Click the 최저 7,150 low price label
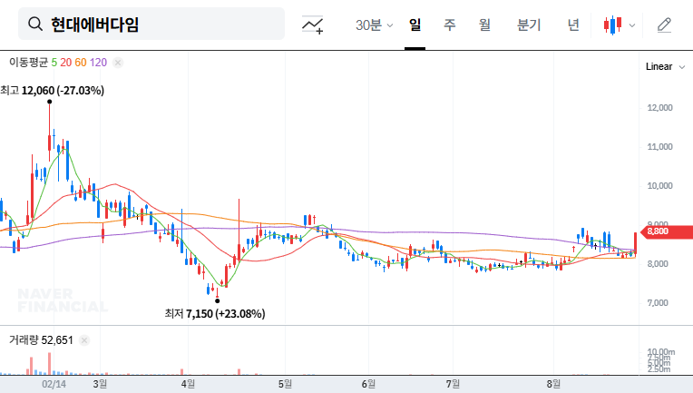 coord(215,314)
